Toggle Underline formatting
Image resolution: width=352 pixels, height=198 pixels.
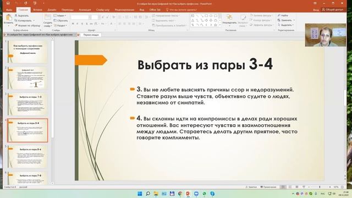(82, 24)
